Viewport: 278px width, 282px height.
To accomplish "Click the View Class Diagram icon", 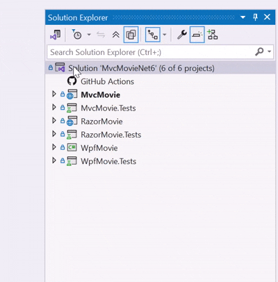I will tap(212, 35).
